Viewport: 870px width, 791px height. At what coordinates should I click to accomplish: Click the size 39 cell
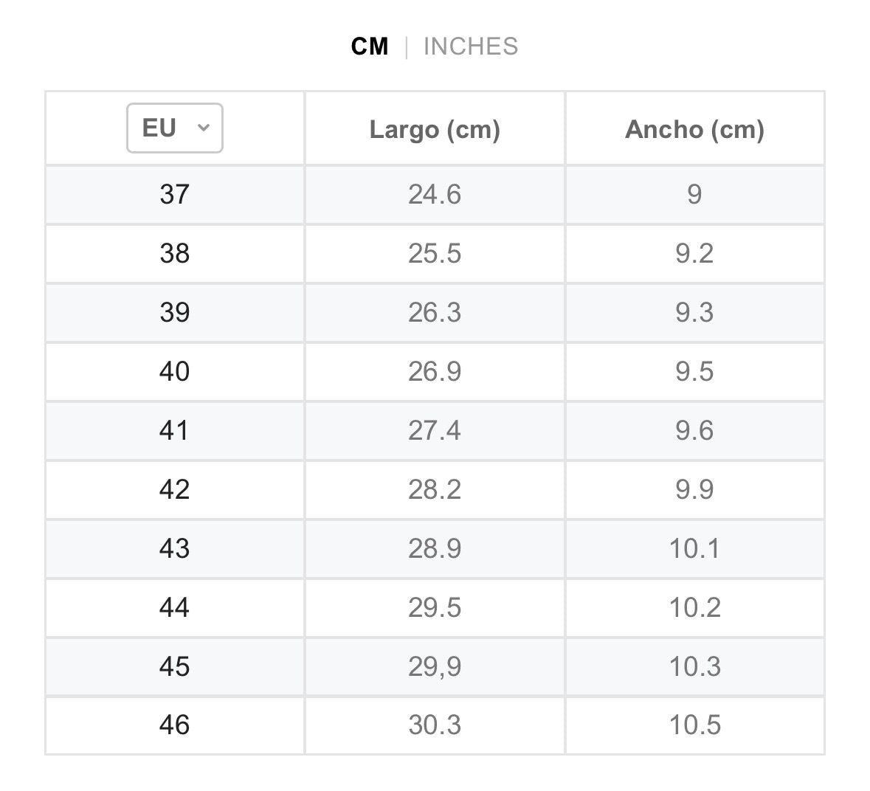(175, 312)
